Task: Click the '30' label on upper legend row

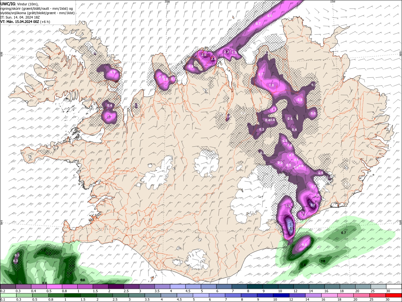Action: pyautogui.click(x=388, y=291)
